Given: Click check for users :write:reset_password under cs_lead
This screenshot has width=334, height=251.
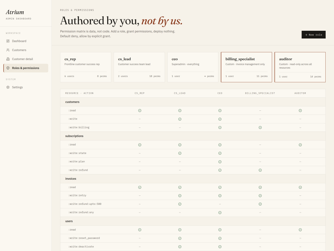Looking at the screenshot, I should (180, 238).
